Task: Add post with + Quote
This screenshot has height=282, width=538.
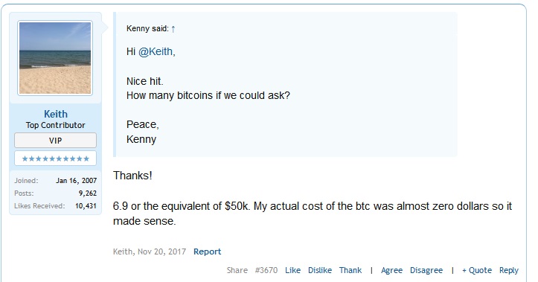Action: (x=477, y=270)
